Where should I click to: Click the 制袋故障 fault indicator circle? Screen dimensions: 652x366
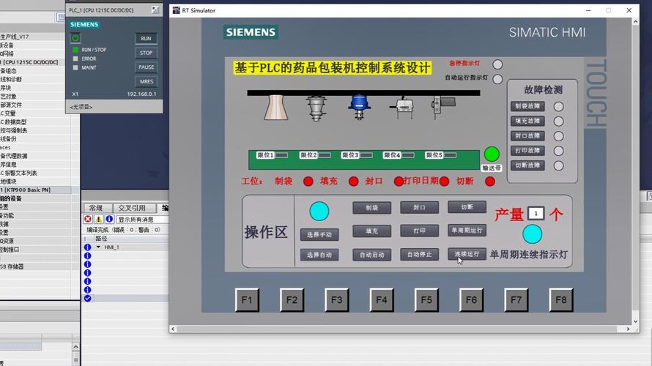558,107
